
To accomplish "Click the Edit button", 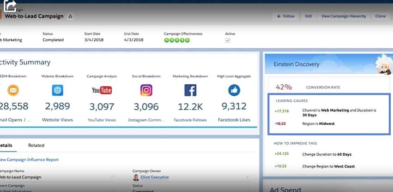I will [x=308, y=16].
